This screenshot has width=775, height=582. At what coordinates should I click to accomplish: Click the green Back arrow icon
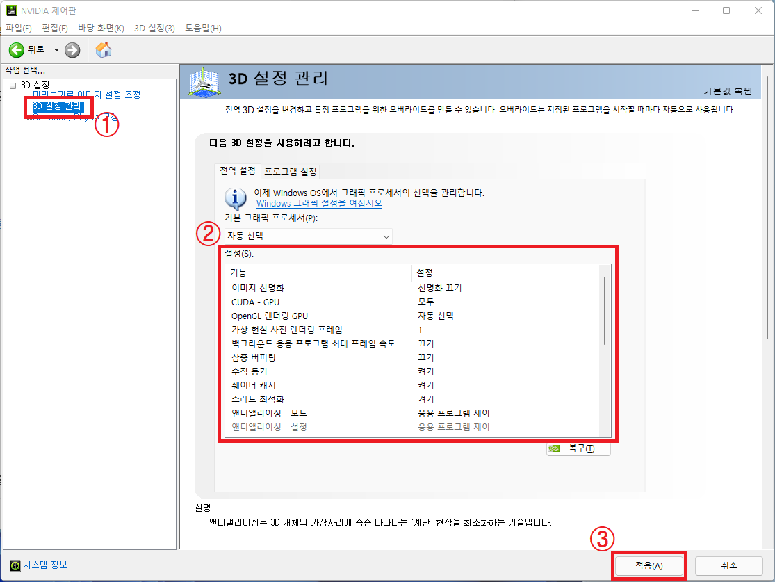(16, 50)
